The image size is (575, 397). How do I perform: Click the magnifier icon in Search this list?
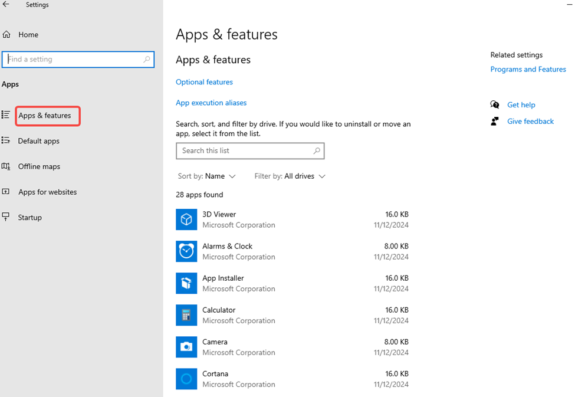pos(317,151)
